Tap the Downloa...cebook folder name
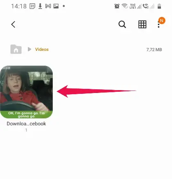The height and width of the screenshot is (179, 172). pos(26,124)
